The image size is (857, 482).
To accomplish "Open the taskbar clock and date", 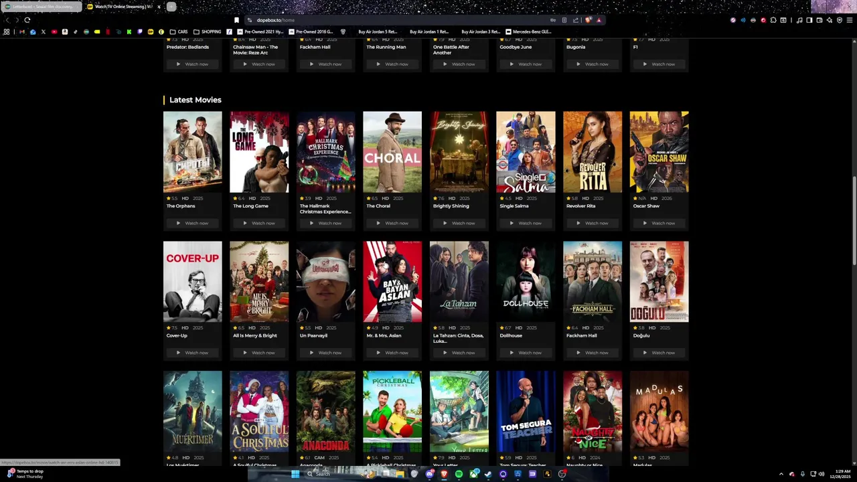I will pos(840,474).
